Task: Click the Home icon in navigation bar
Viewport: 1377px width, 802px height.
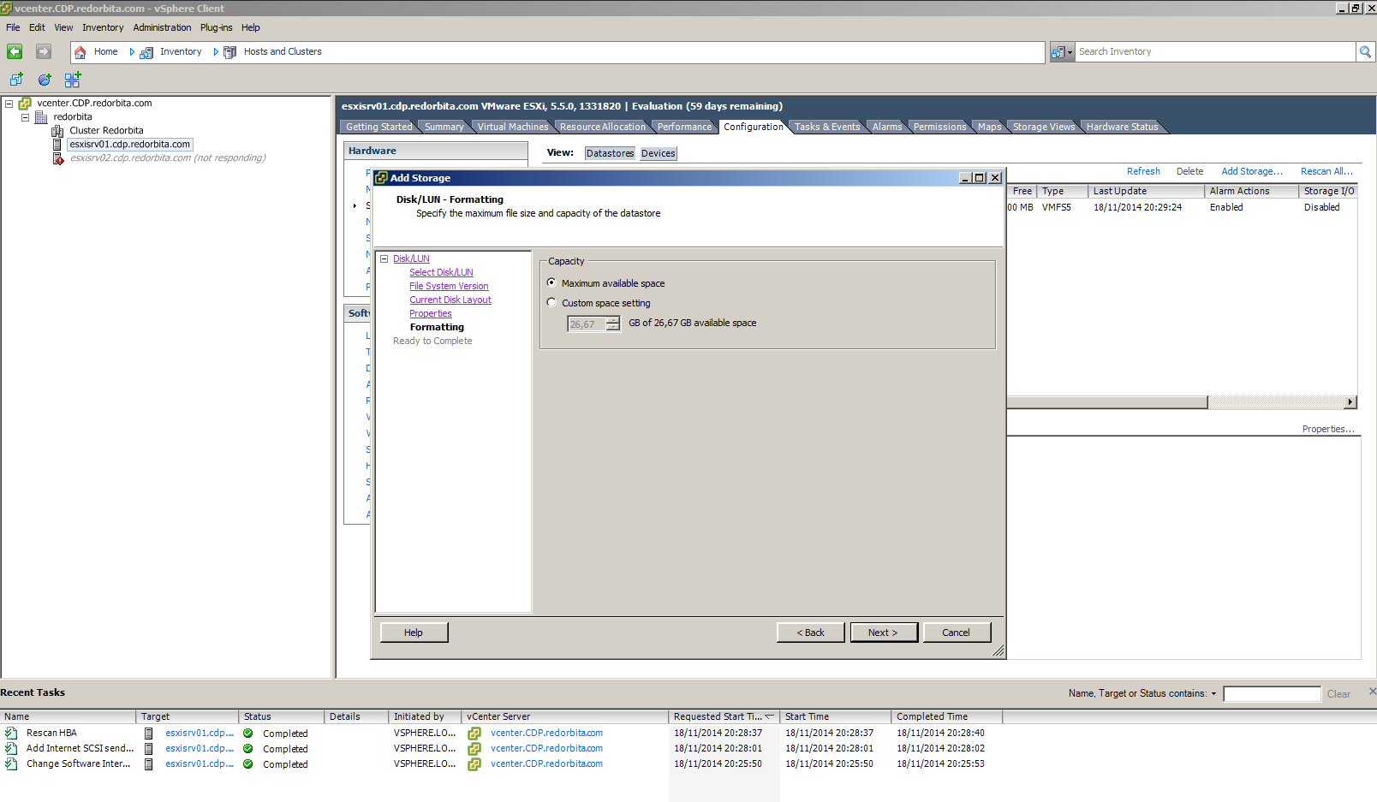Action: tap(80, 52)
